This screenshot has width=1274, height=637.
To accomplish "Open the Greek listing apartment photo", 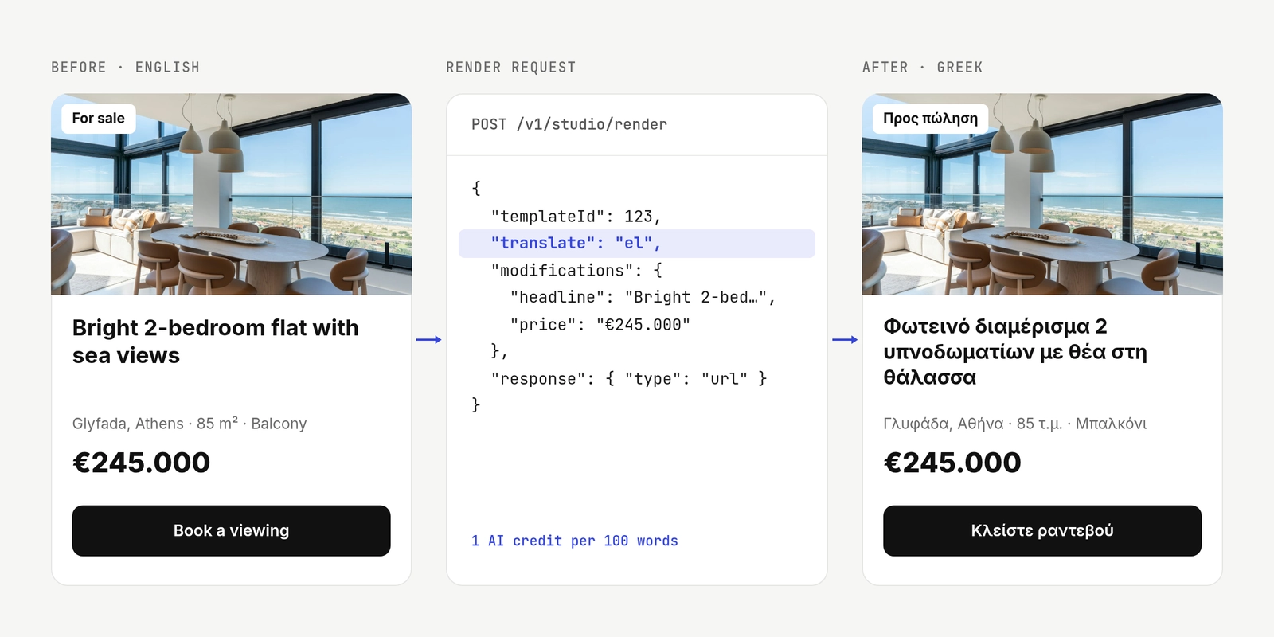I will point(1041,194).
